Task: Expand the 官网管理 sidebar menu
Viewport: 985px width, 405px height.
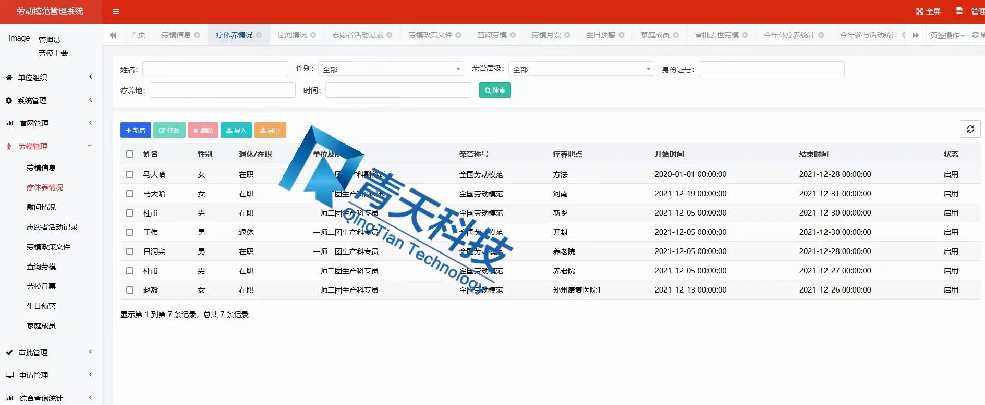Action: [51, 123]
